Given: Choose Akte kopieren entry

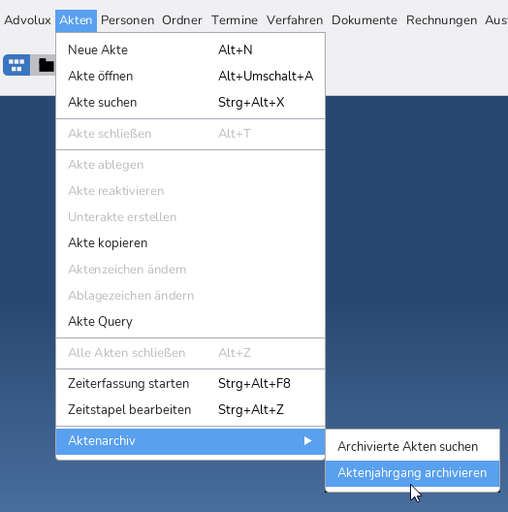Looking at the screenshot, I should [x=190, y=243].
